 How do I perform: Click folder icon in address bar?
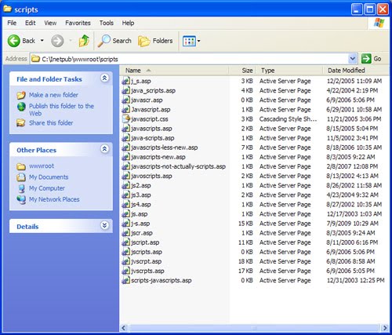click(x=35, y=59)
